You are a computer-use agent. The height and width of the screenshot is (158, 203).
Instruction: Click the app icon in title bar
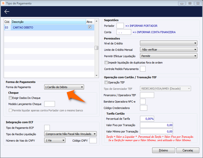pos(3,3)
